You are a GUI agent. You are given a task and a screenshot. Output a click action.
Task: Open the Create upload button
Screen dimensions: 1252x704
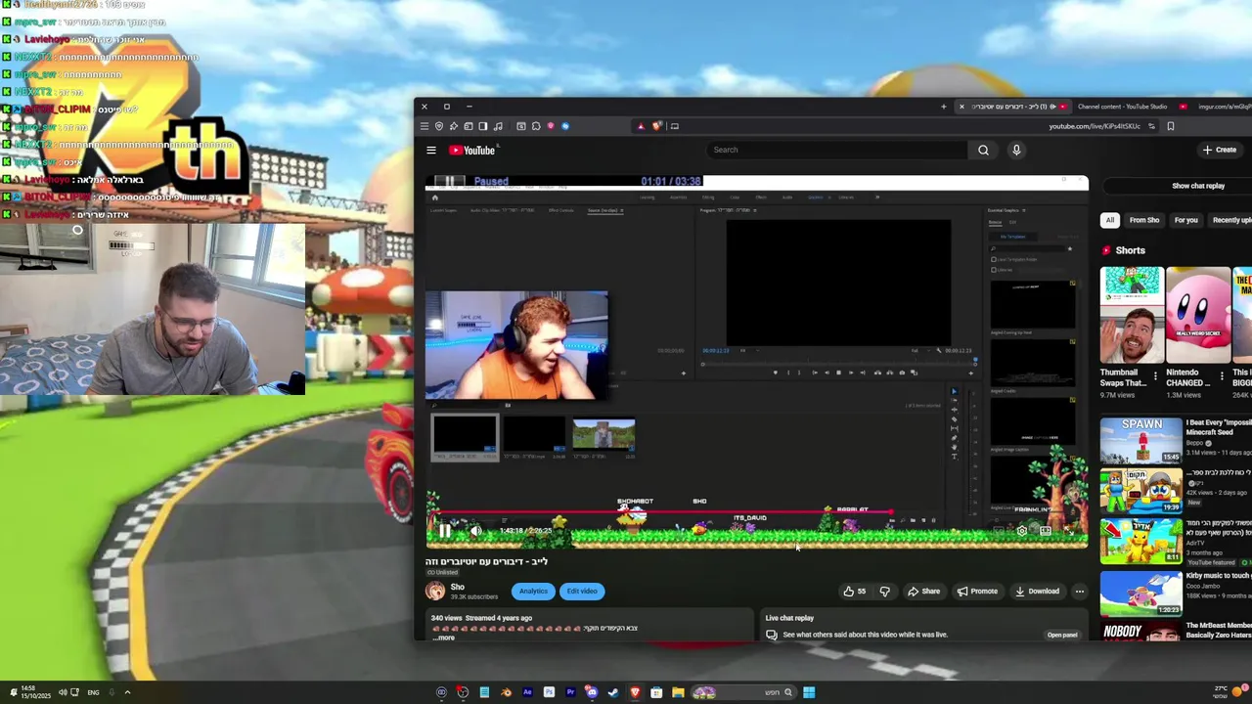click(1220, 150)
